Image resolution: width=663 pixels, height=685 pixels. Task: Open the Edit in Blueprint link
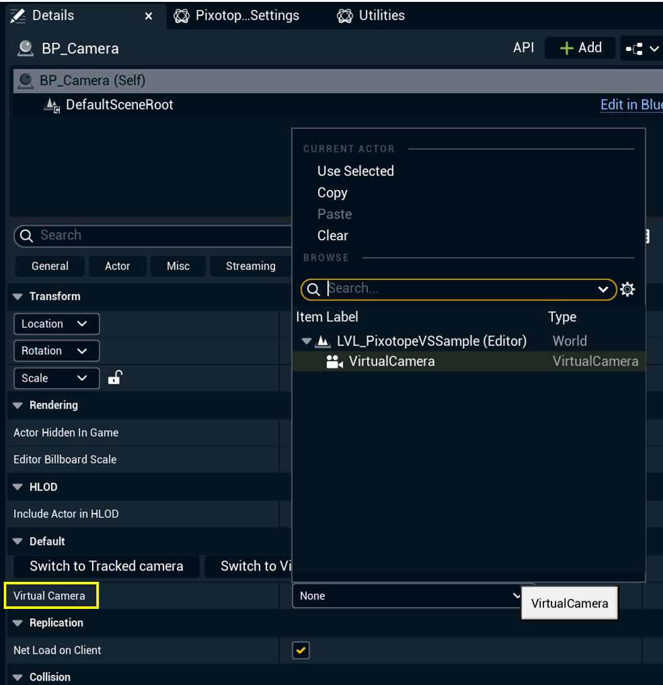click(x=632, y=105)
